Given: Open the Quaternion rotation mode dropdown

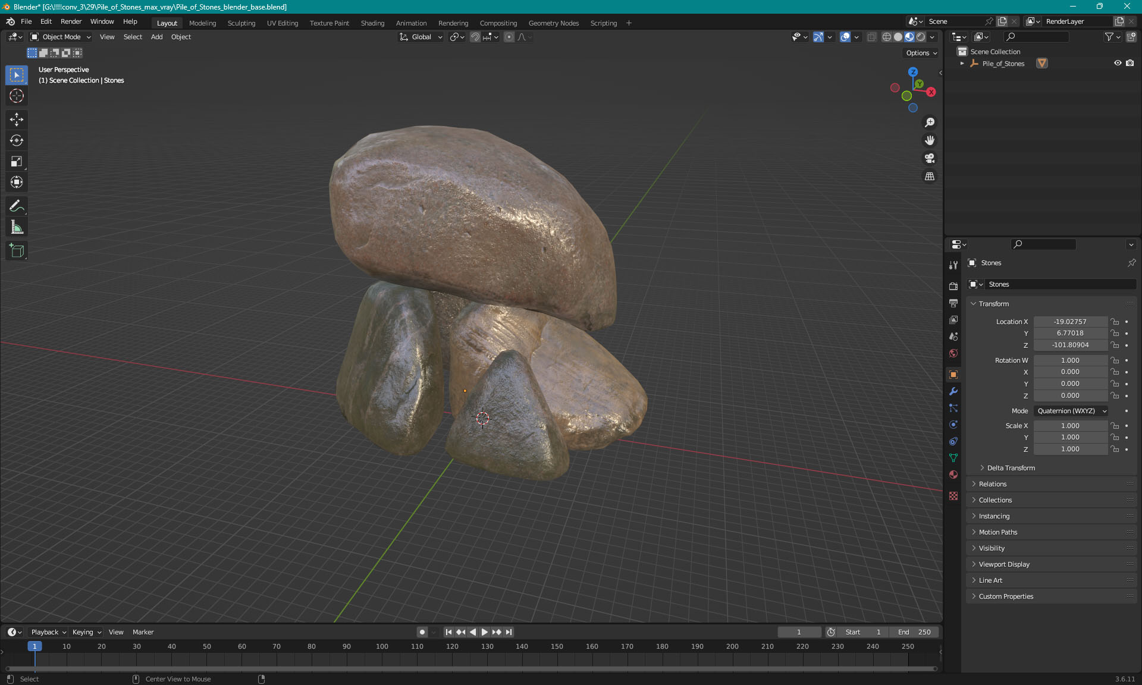Looking at the screenshot, I should [1071, 411].
